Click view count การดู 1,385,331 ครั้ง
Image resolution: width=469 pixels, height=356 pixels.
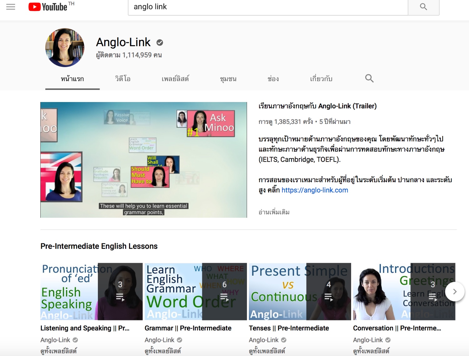pyautogui.click(x=285, y=122)
